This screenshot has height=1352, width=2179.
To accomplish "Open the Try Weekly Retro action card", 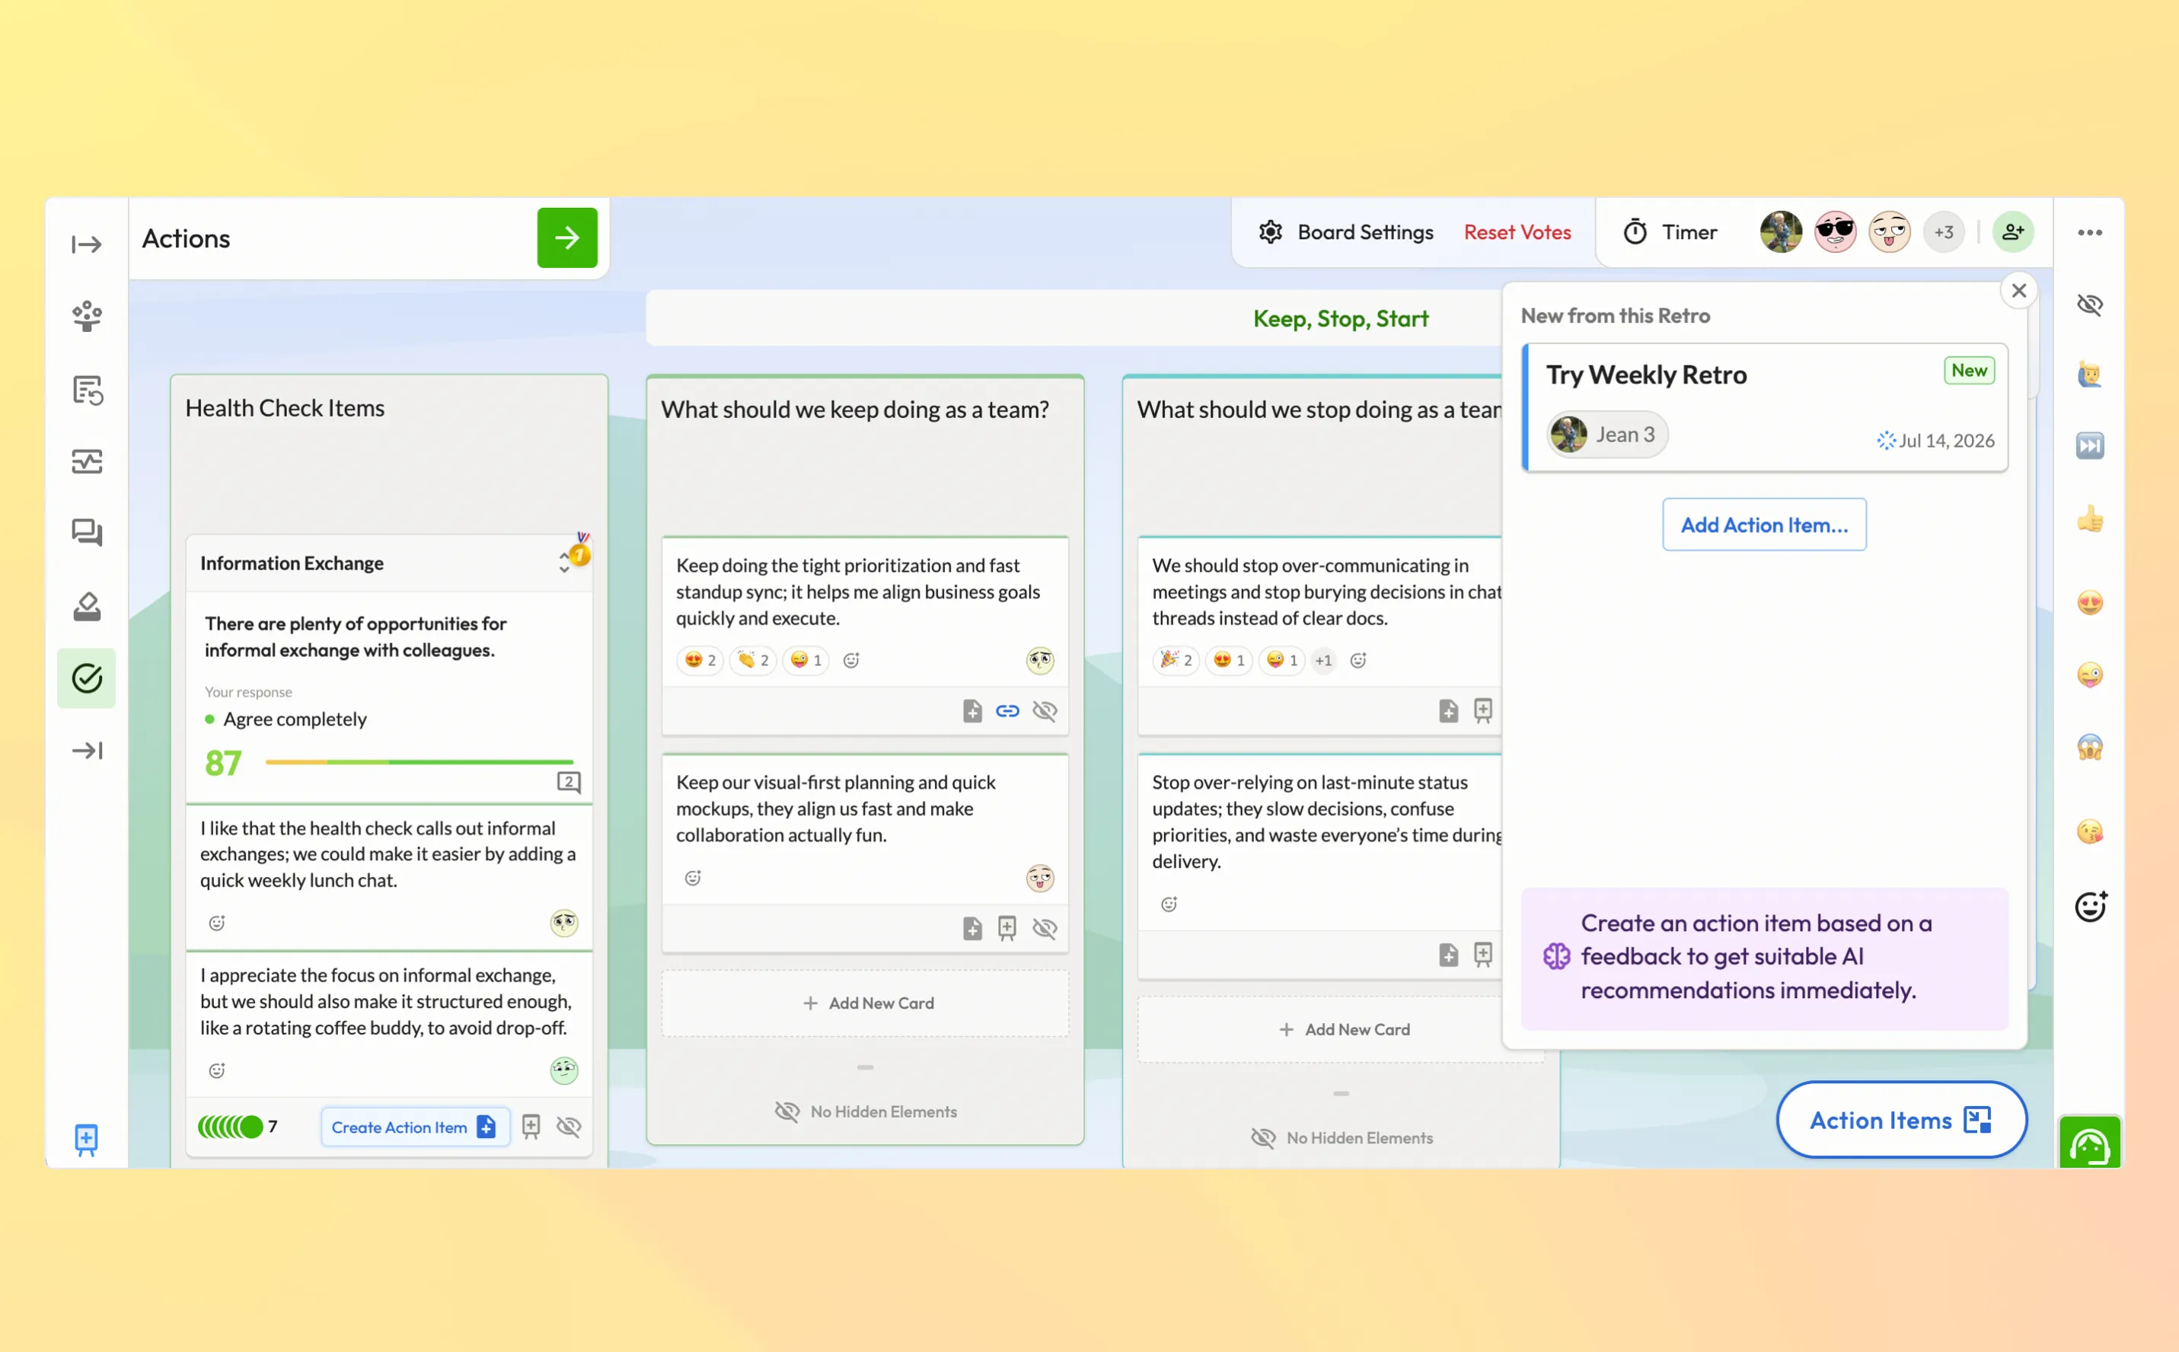I will click(x=1763, y=407).
